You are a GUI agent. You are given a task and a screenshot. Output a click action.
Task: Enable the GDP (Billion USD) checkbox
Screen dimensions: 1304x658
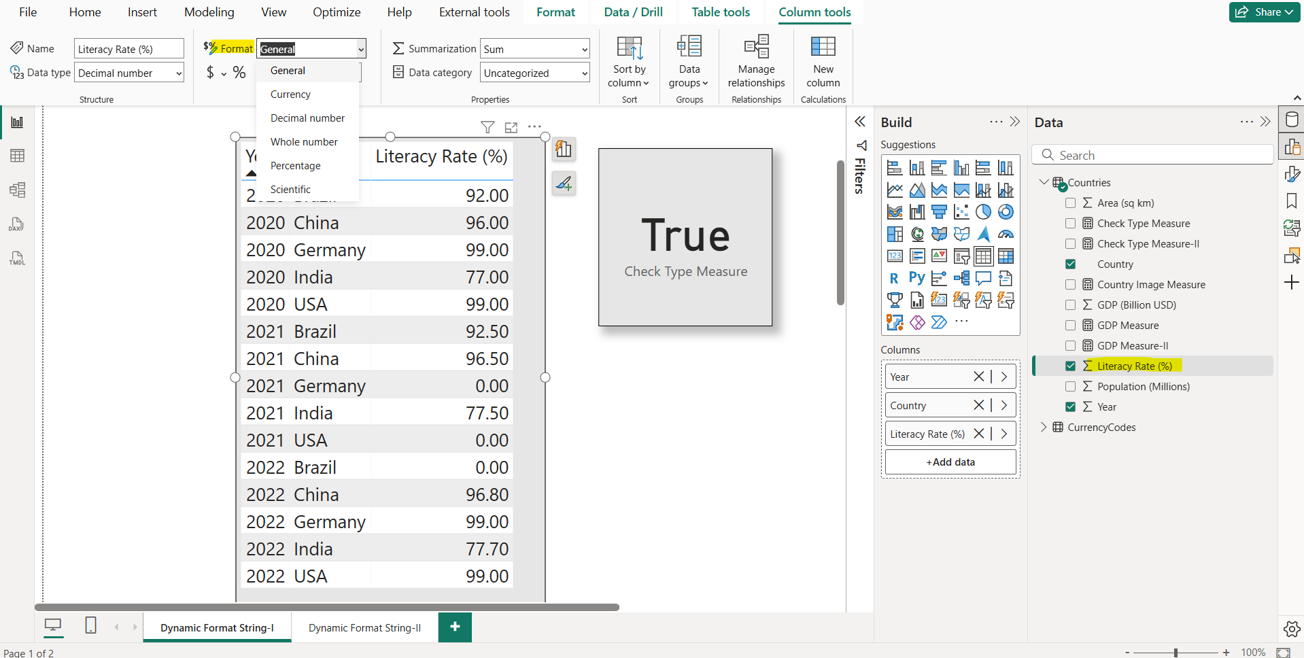coord(1071,305)
